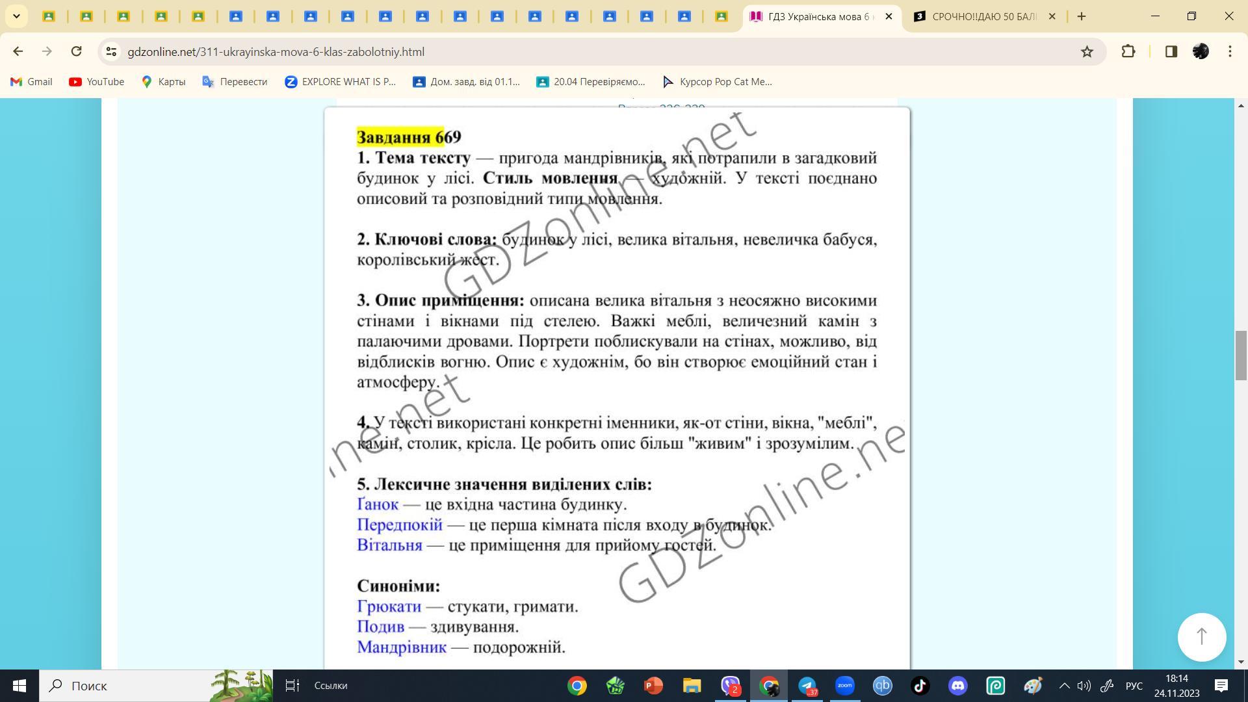The image size is (1248, 702).
Task: Click the gdzonline.net URL in address bar
Action: pos(276,51)
